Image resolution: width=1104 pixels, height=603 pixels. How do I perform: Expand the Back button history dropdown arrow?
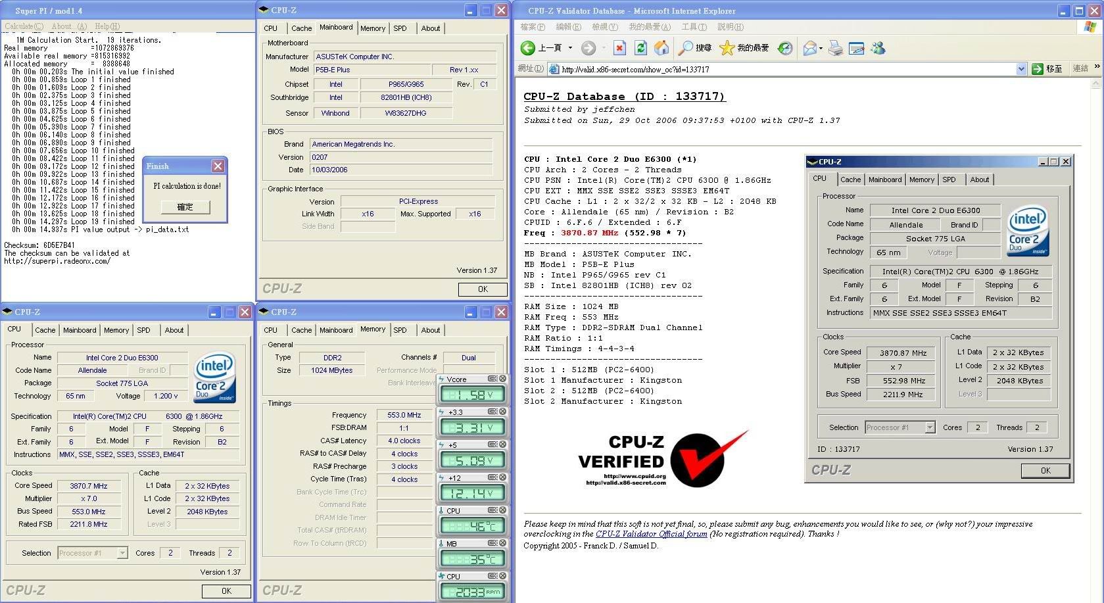(x=570, y=48)
